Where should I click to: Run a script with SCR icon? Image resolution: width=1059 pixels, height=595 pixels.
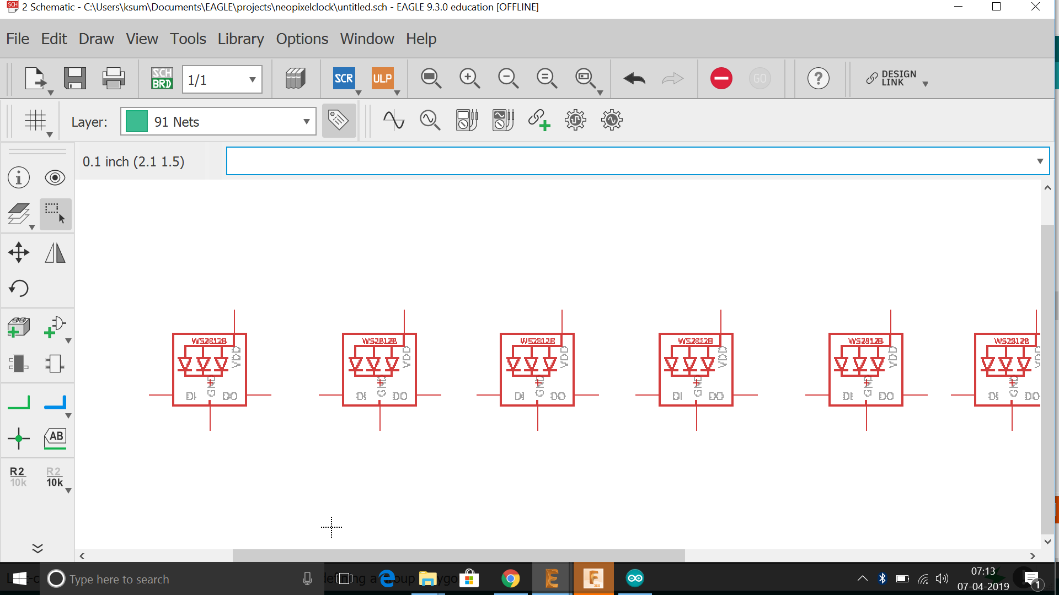pos(344,78)
